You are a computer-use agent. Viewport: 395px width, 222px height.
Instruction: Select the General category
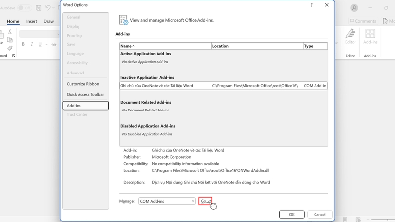73,17
